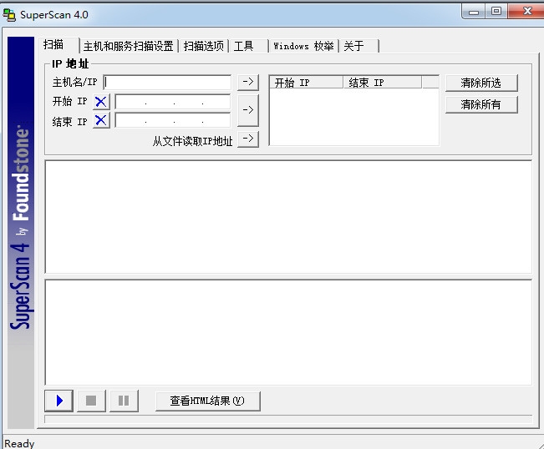Click arrow beside 从文件读取IP地址

pos(248,139)
